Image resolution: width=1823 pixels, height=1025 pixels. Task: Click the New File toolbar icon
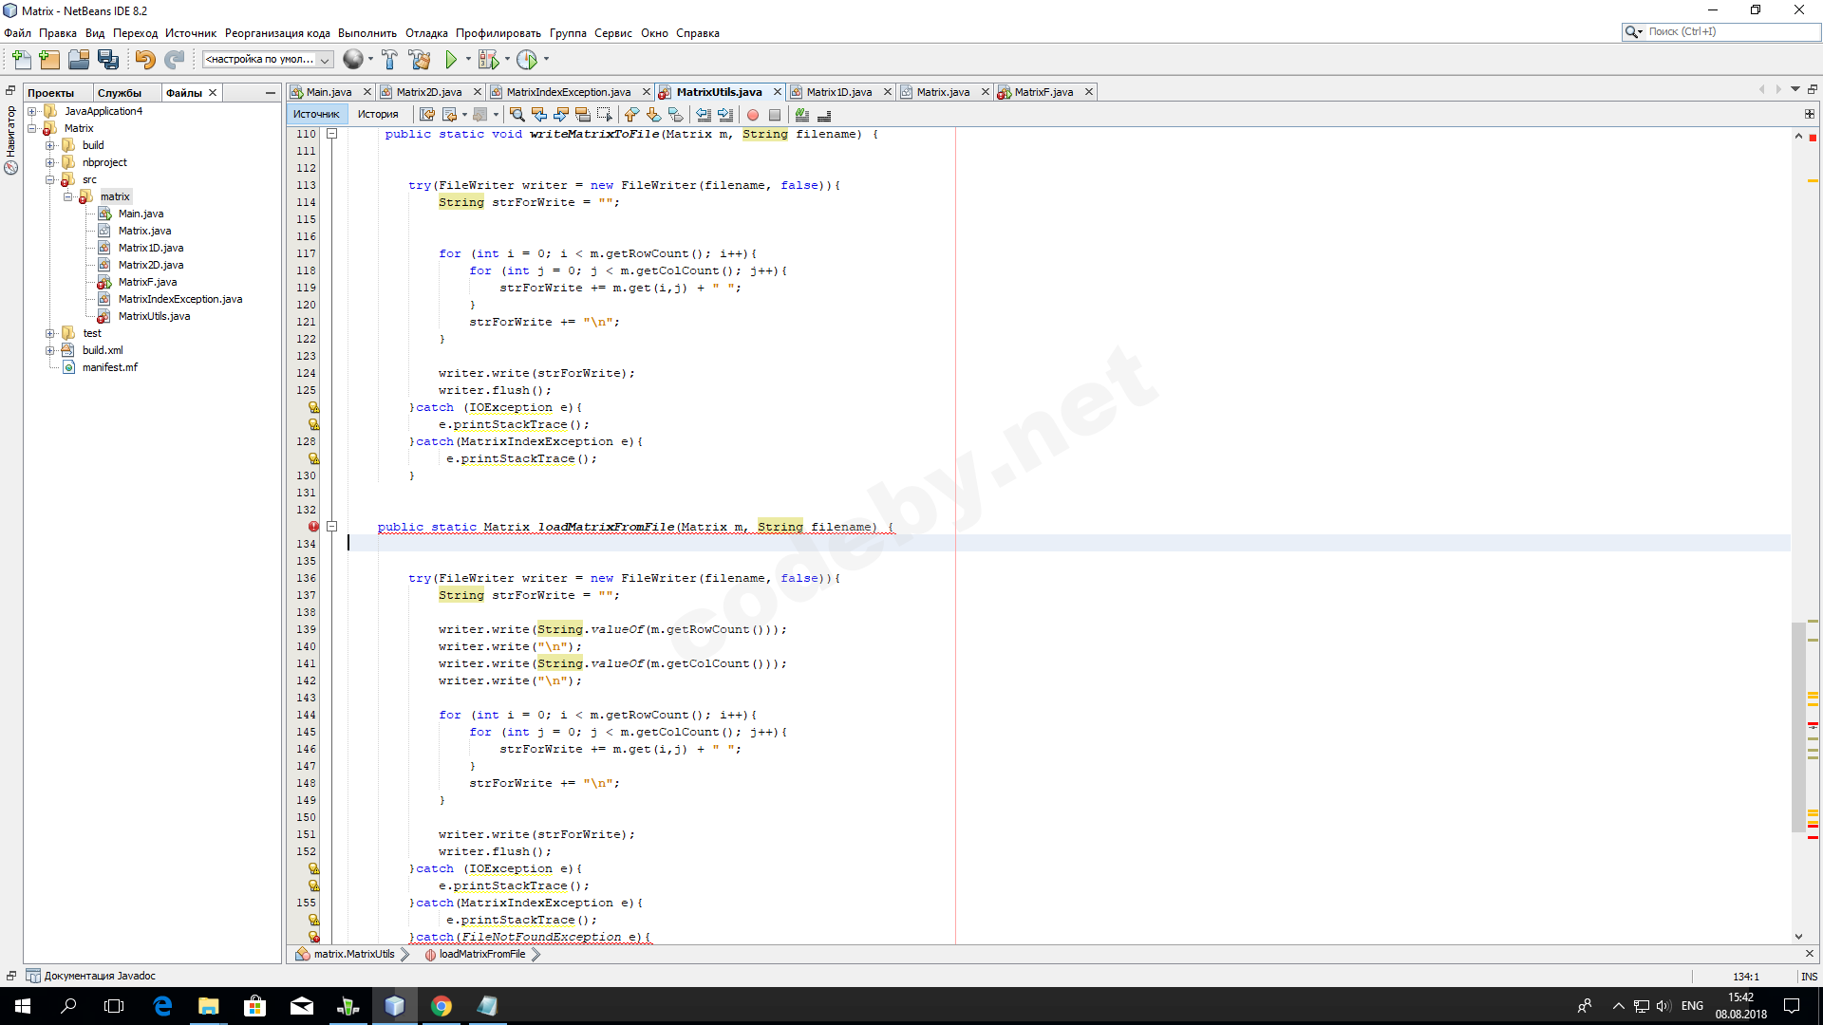click(x=21, y=60)
